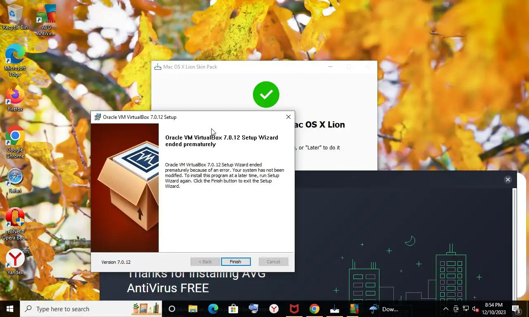529x317 pixels.
Task: Click the 'ended prematurely' wizard heading
Action: (222, 141)
